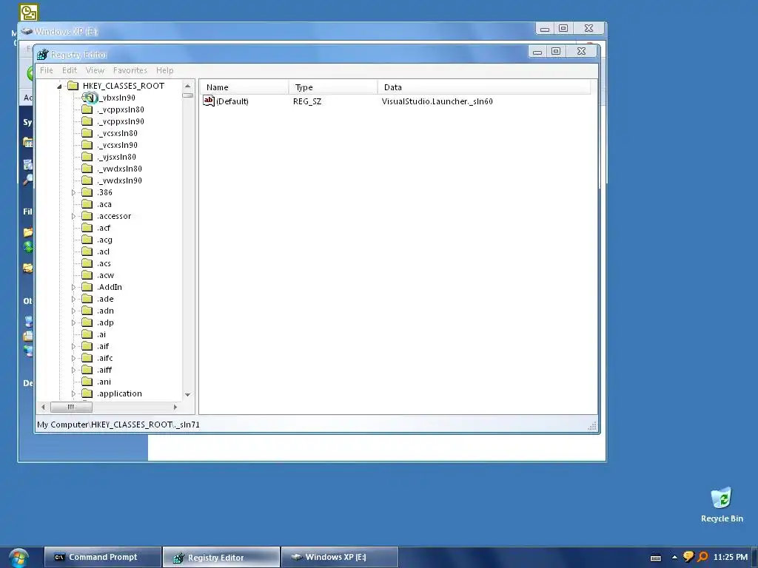
Task: Click the .ani folder icon
Action: tap(87, 382)
